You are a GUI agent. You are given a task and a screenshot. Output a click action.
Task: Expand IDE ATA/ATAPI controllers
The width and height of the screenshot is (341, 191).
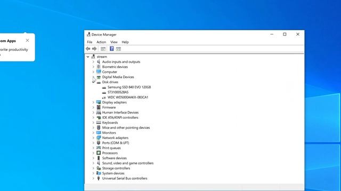(93, 118)
